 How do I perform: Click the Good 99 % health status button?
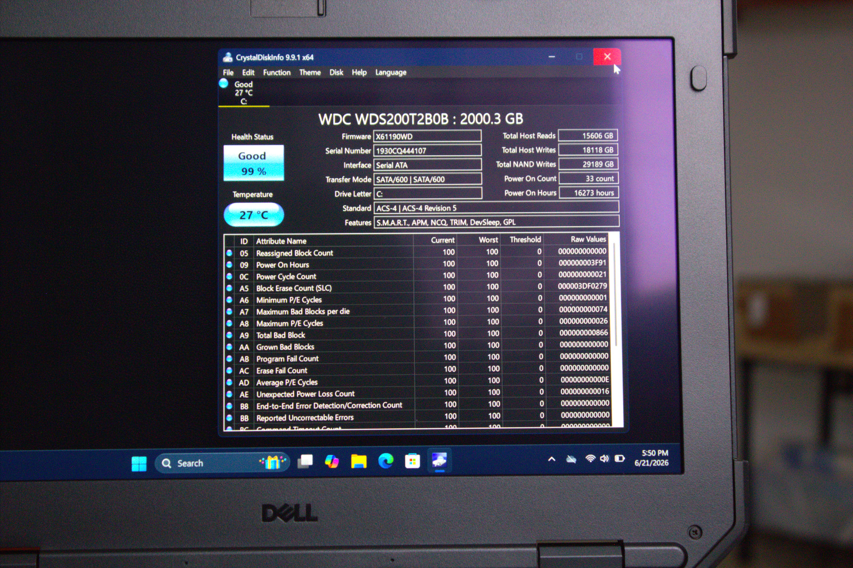coord(254,163)
